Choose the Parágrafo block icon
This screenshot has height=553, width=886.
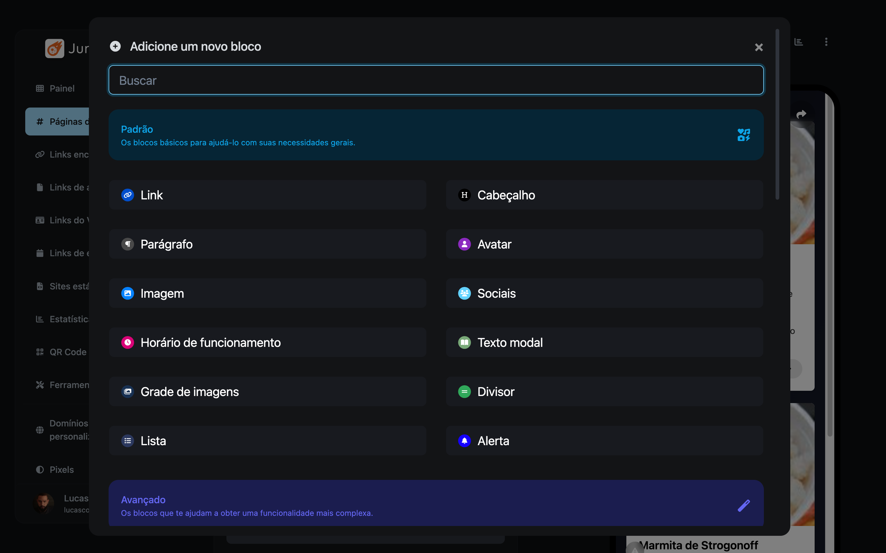[x=127, y=244]
